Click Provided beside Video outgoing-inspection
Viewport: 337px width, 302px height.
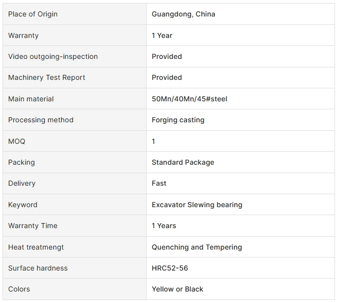167,56
